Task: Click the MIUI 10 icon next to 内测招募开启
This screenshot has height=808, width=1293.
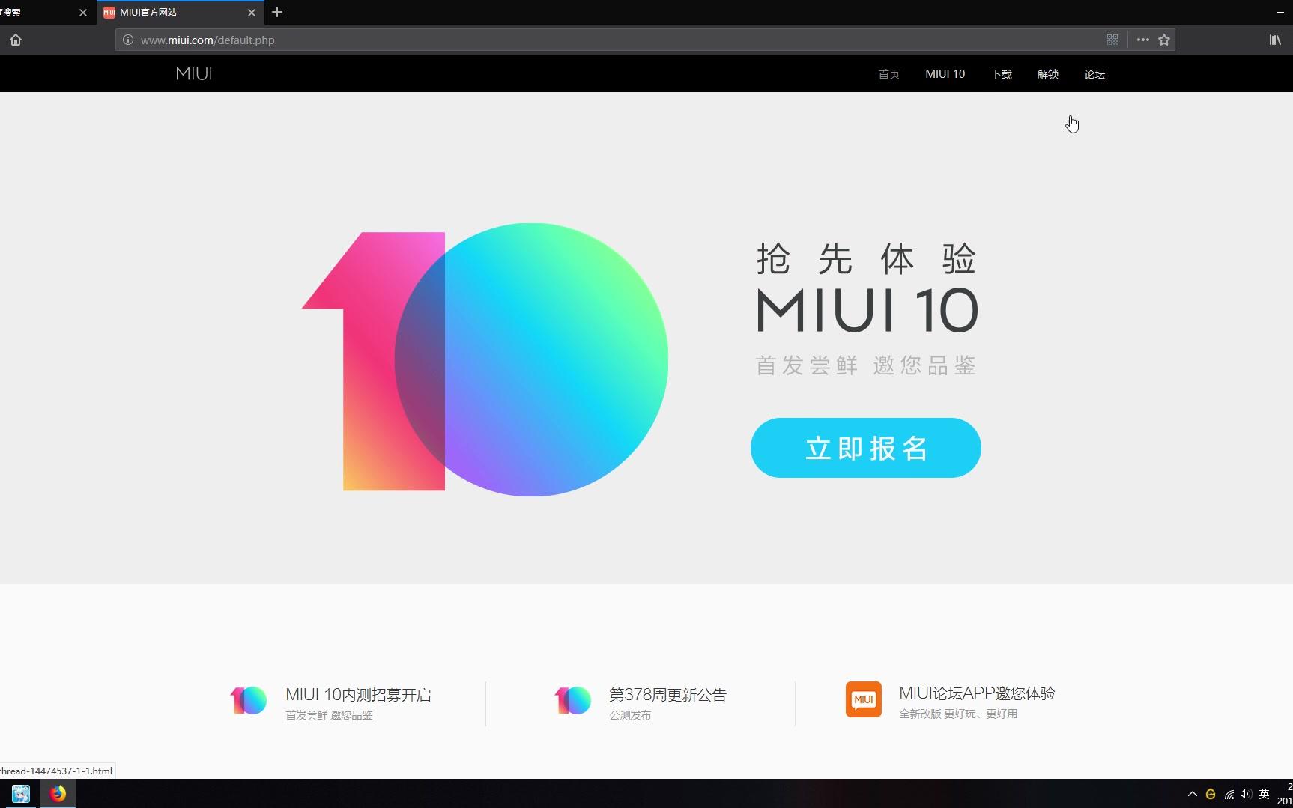Action: pos(248,700)
